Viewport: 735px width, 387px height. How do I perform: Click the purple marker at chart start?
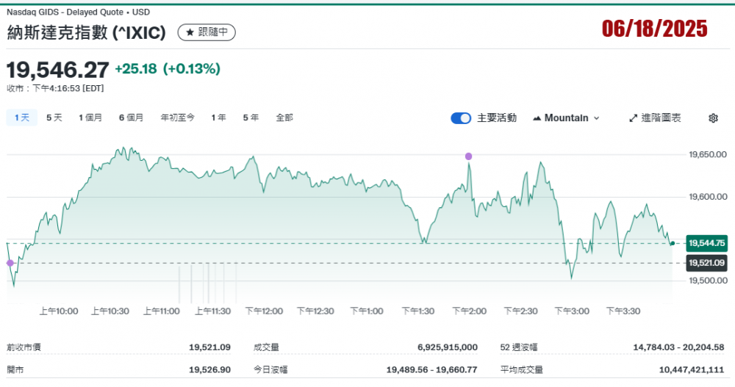coord(10,263)
